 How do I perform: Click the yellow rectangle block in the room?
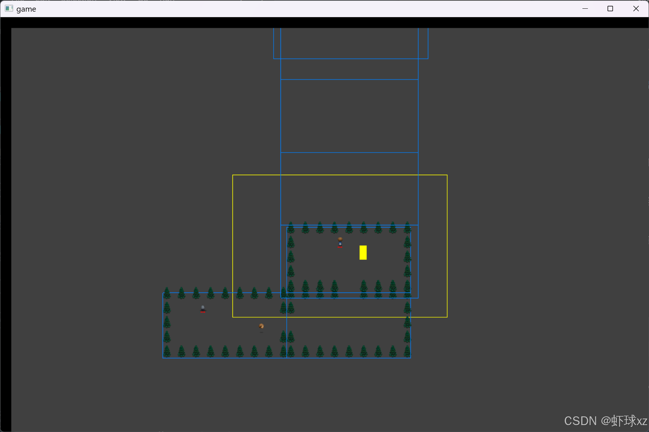[x=363, y=253]
